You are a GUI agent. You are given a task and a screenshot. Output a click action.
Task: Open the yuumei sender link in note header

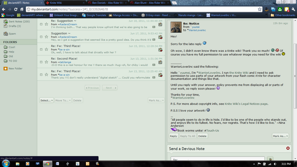coord(196,27)
